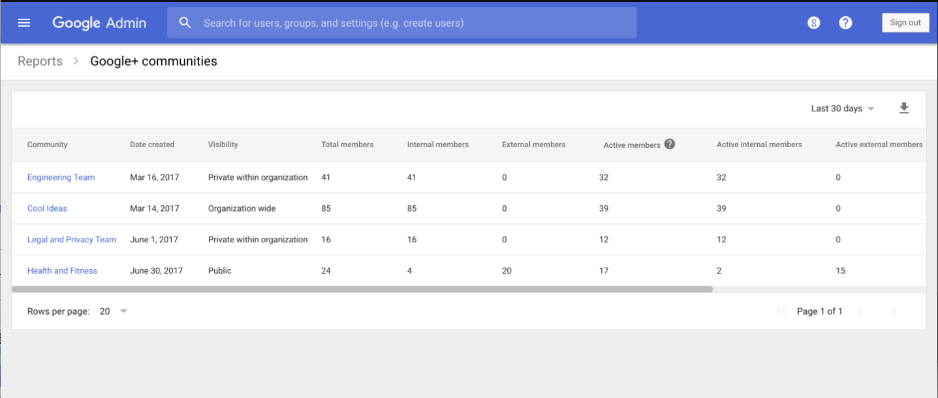Select Cool Ideas total members 85
This screenshot has width=938, height=398.
point(326,208)
